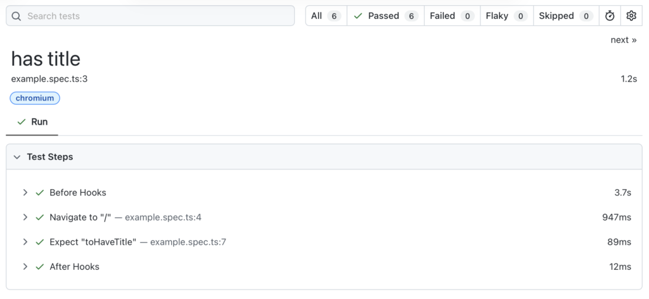
Task: Click the Before Hooks green checkmark
Action: tap(39, 193)
